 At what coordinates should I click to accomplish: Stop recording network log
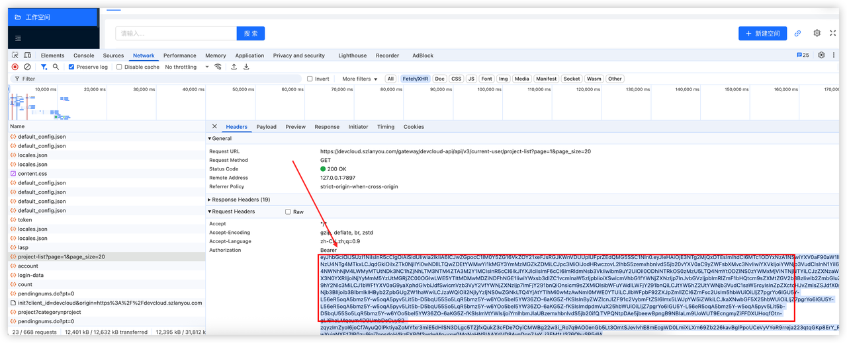coord(15,67)
